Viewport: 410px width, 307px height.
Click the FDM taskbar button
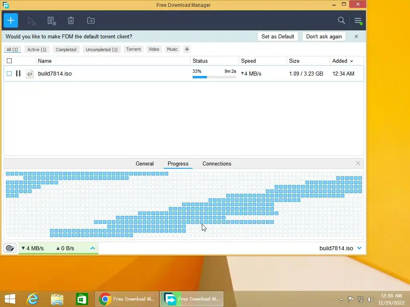click(x=192, y=299)
